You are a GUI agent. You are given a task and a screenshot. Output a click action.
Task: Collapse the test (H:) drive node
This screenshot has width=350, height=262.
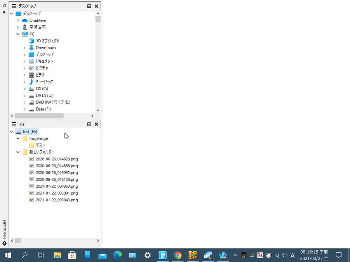pyautogui.click(x=12, y=132)
